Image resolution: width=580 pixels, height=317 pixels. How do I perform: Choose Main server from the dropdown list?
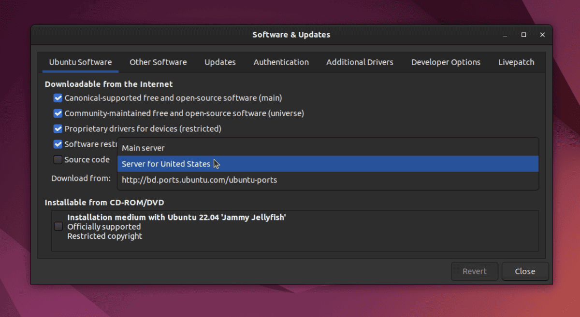click(328, 148)
